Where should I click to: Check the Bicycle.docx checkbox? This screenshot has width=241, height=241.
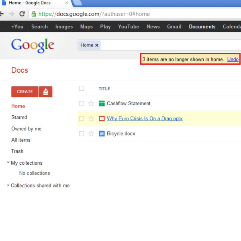pyautogui.click(x=82, y=134)
